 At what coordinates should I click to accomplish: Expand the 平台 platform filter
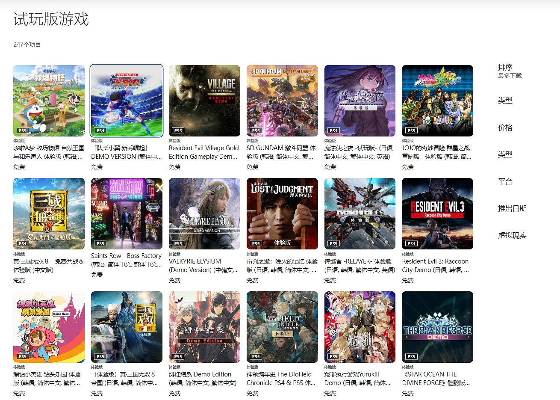click(505, 181)
